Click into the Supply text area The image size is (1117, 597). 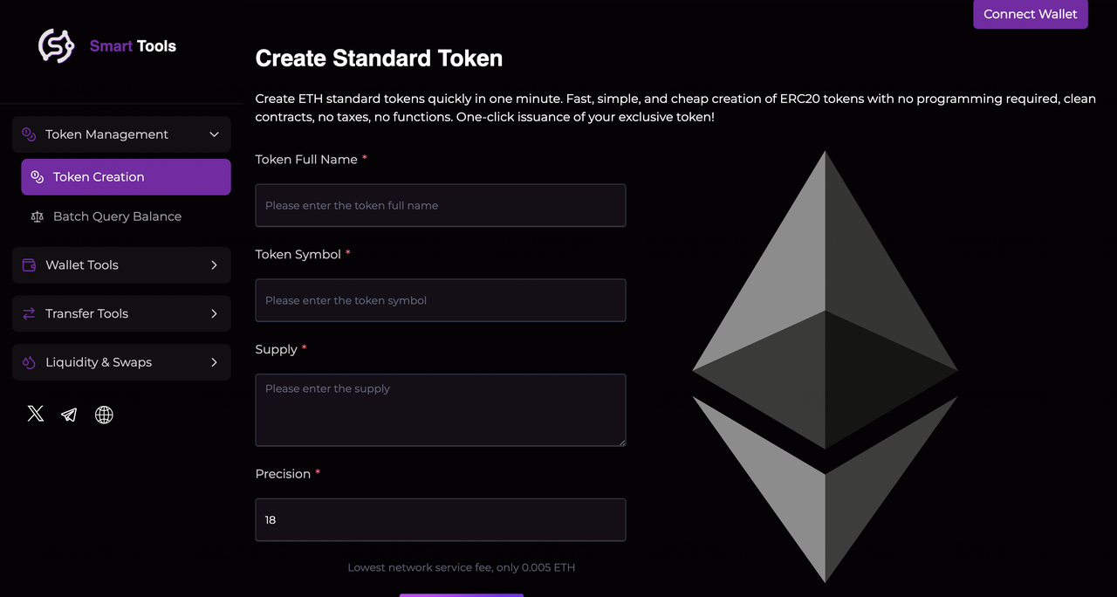[x=440, y=409]
